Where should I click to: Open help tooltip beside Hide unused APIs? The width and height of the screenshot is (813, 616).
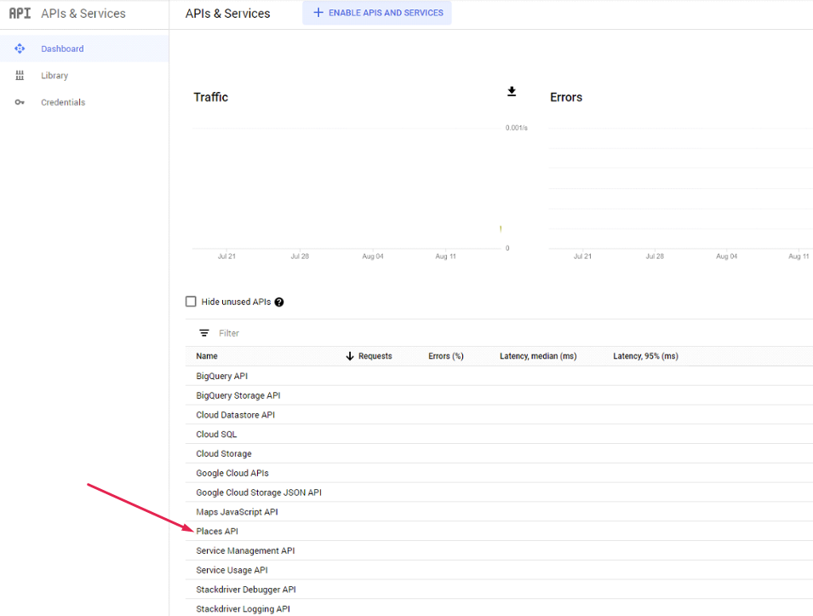(x=279, y=302)
